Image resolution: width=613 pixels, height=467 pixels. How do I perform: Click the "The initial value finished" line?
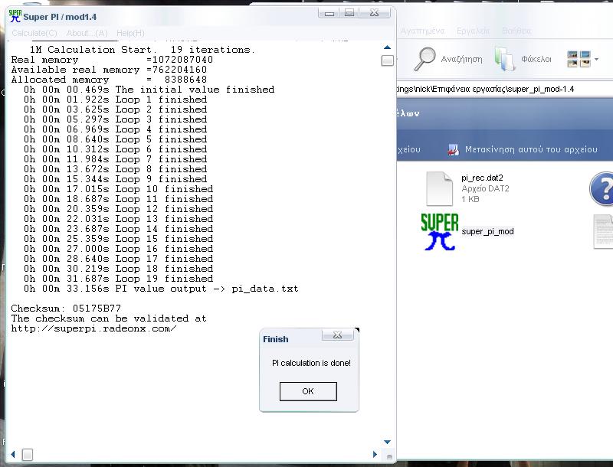point(149,90)
